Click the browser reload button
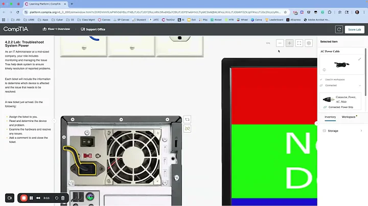The width and height of the screenshot is (368, 206). pos(17,12)
